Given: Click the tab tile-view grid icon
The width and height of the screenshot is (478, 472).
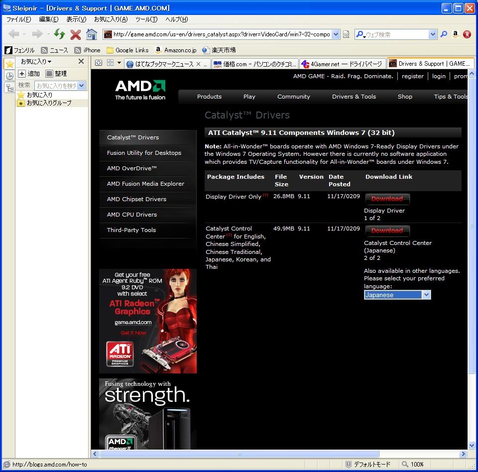Looking at the screenshot, I should point(111,63).
